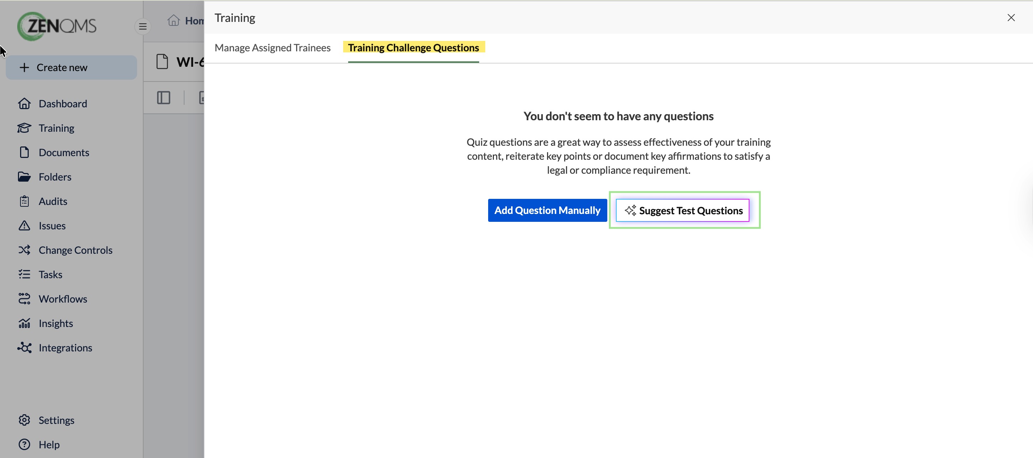Click the Integrations nodes icon
This screenshot has height=458, width=1033.
tap(24, 348)
